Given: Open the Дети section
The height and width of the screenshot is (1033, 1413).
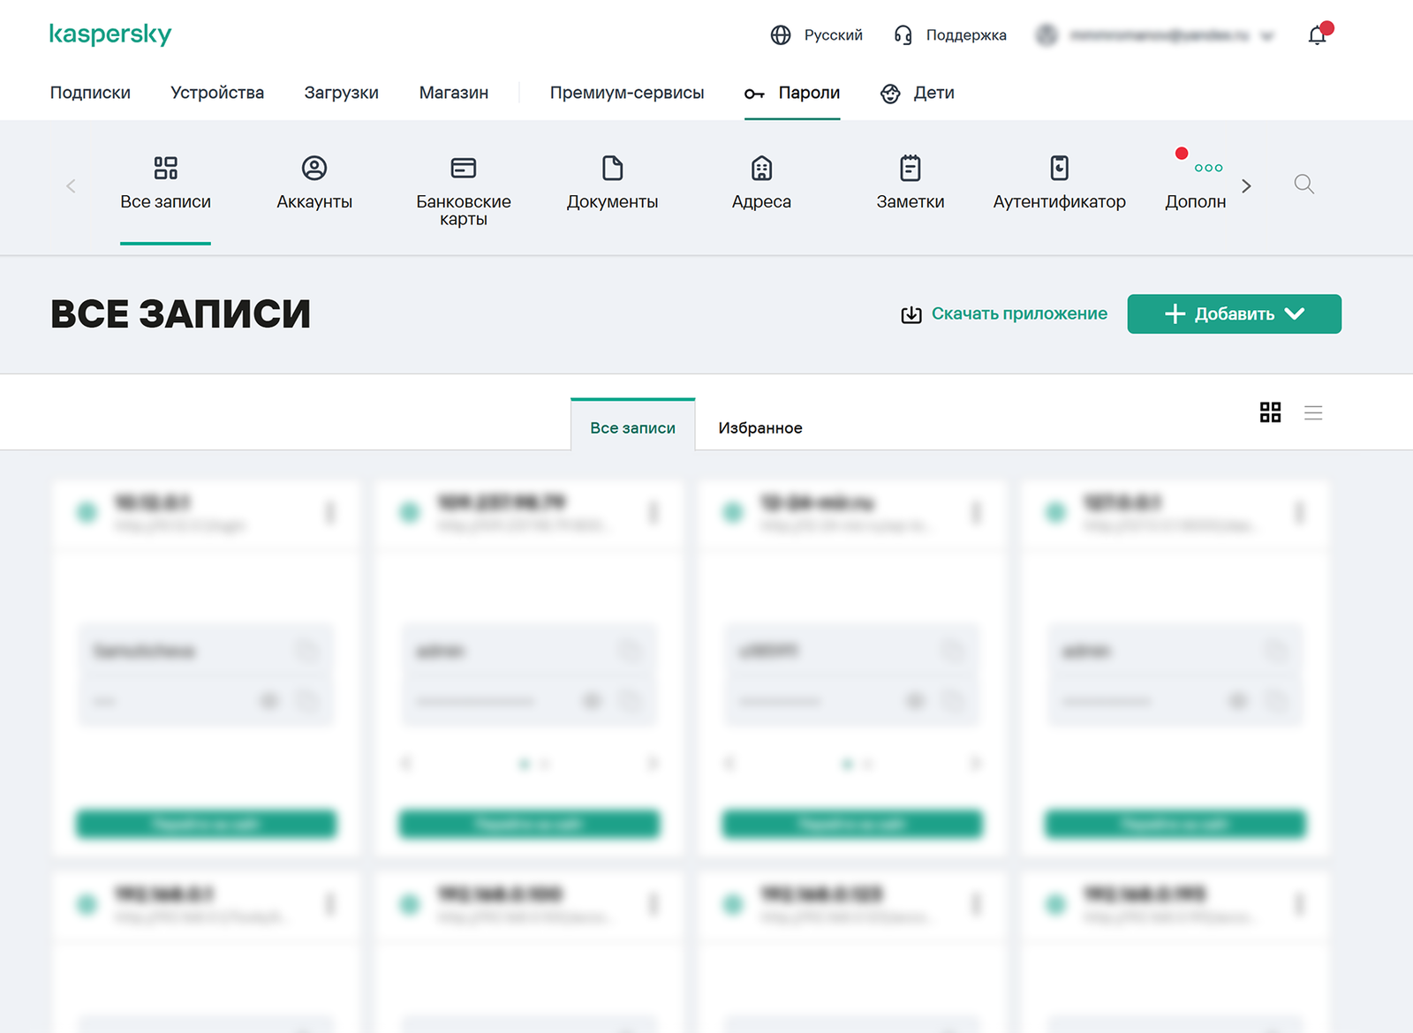Looking at the screenshot, I should [918, 93].
